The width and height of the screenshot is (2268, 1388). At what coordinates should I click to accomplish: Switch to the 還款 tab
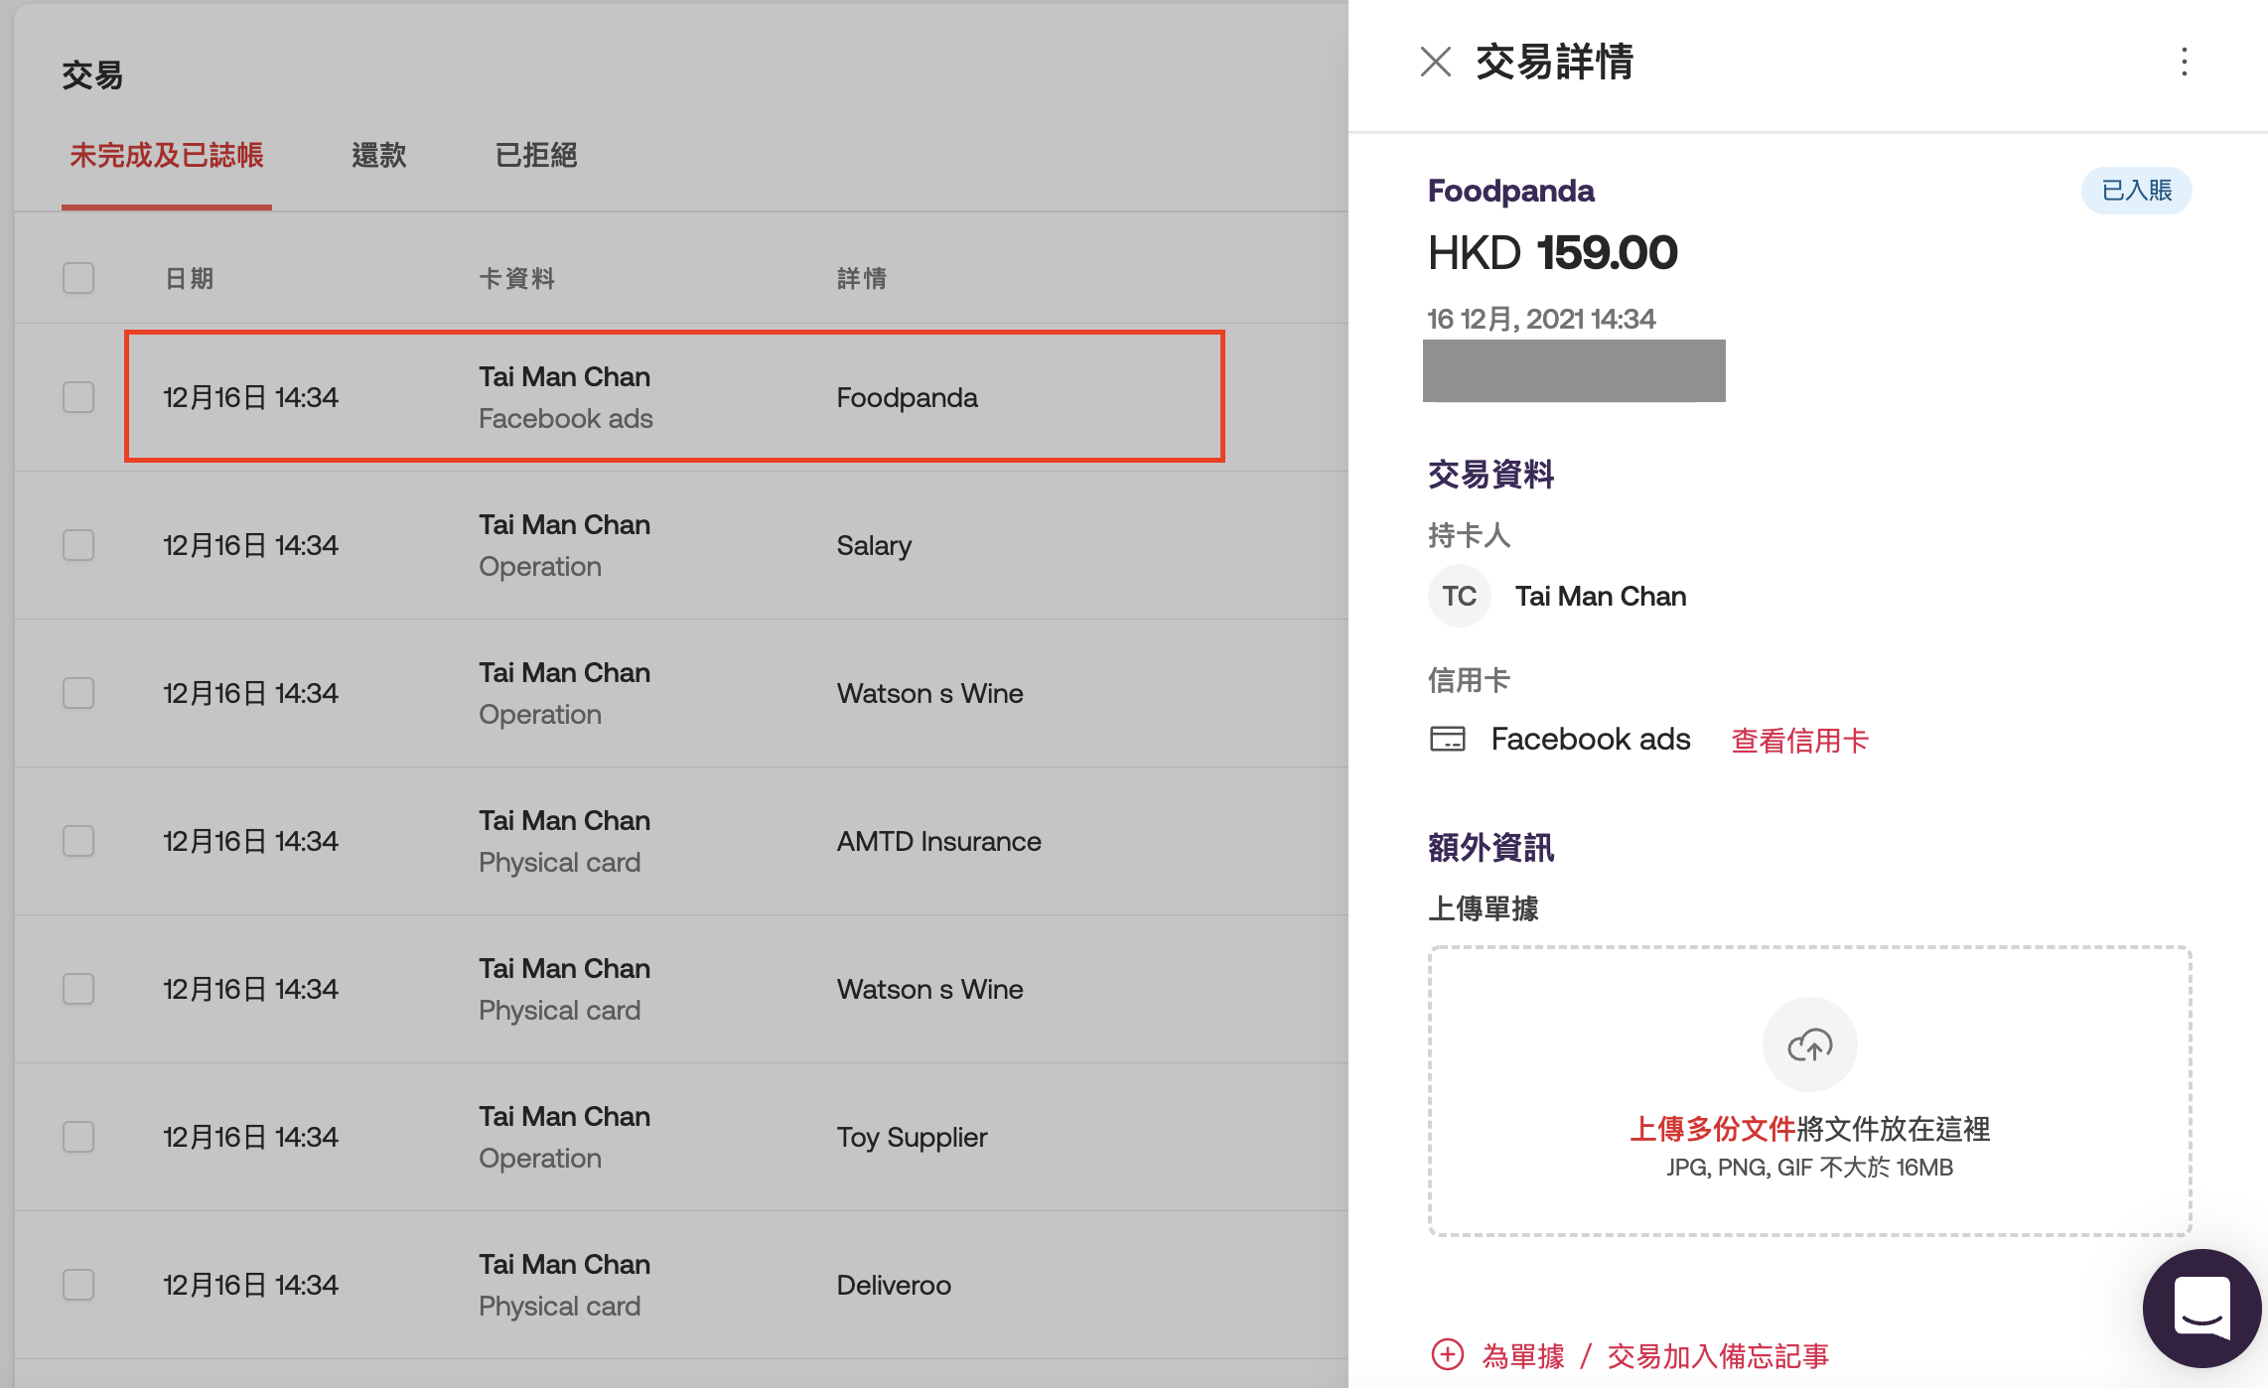click(378, 155)
